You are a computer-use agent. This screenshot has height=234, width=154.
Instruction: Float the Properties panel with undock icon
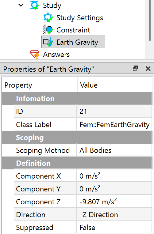point(135,69)
